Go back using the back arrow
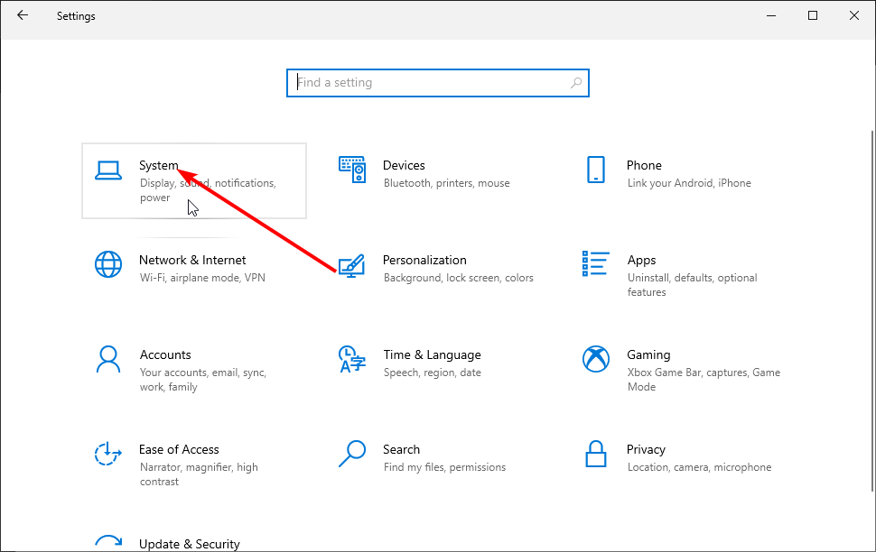 tap(23, 15)
